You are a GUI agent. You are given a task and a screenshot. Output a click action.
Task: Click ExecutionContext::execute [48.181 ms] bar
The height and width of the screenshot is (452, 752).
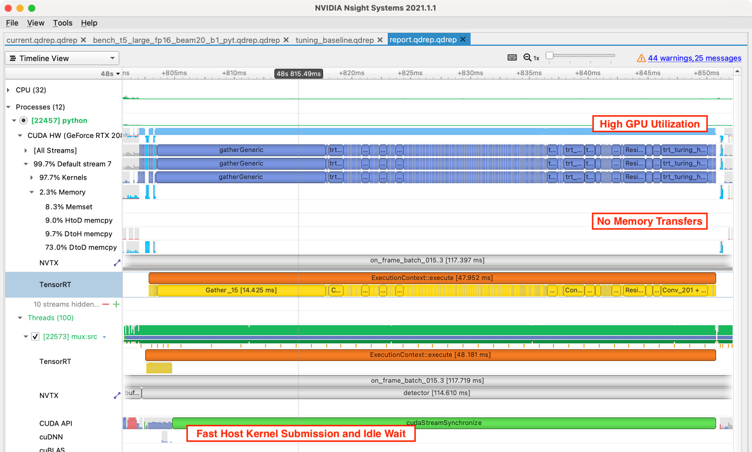[x=431, y=355]
